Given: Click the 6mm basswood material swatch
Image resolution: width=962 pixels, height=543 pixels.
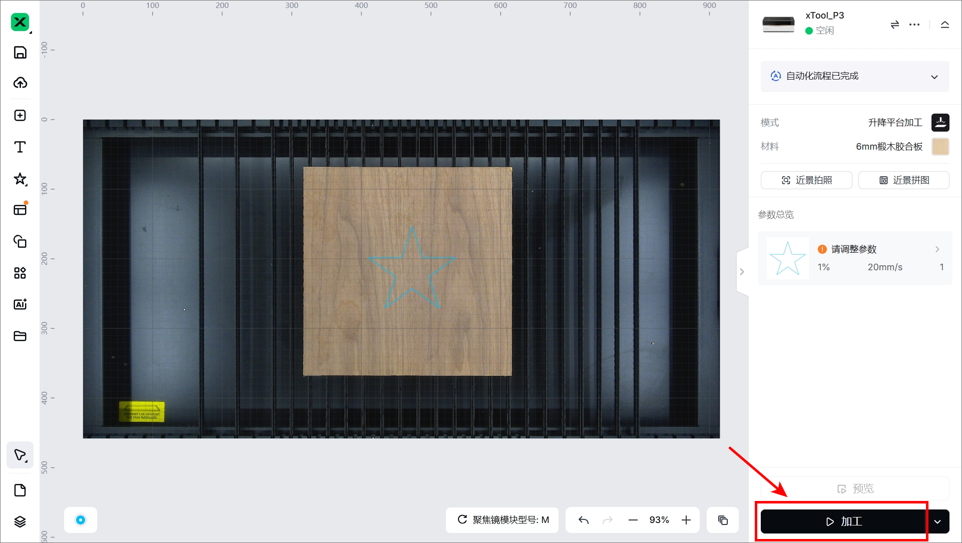Looking at the screenshot, I should click(x=940, y=147).
